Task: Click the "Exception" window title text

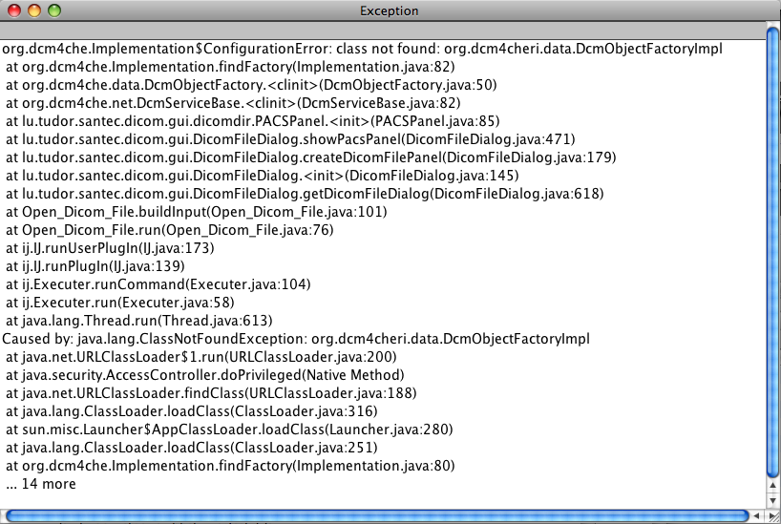Action: point(389,11)
